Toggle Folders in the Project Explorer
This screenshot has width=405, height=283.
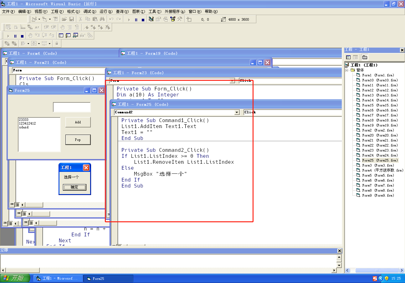tap(365, 57)
